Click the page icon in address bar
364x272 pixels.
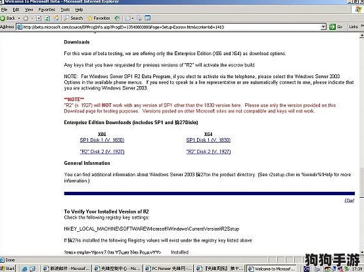[x=20, y=27]
